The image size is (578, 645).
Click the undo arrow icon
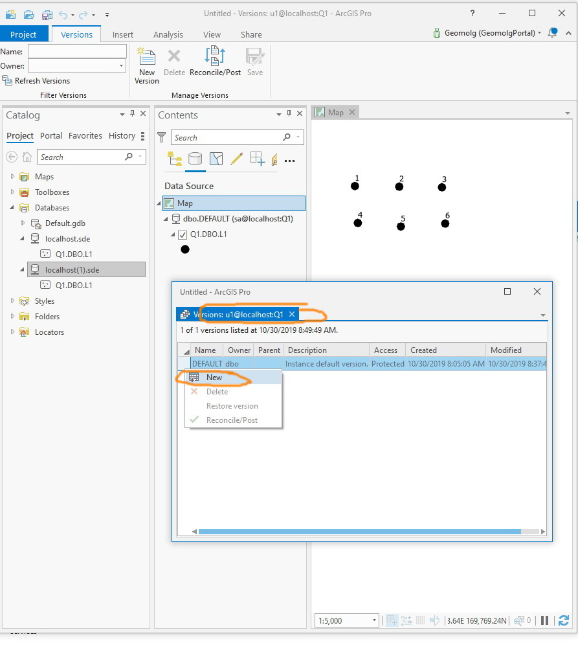(63, 15)
